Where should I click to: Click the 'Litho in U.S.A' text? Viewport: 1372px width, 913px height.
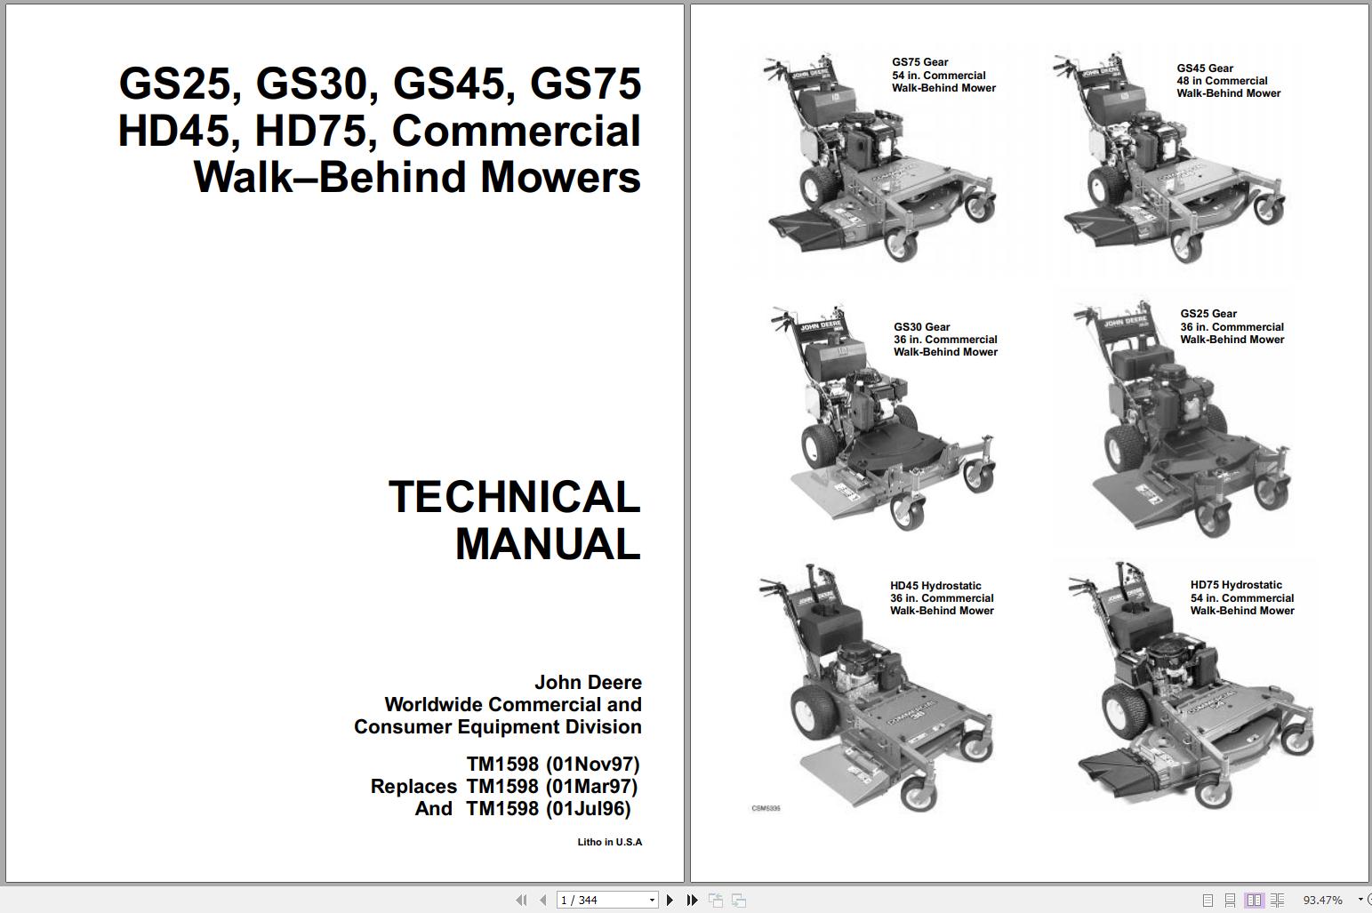[610, 842]
